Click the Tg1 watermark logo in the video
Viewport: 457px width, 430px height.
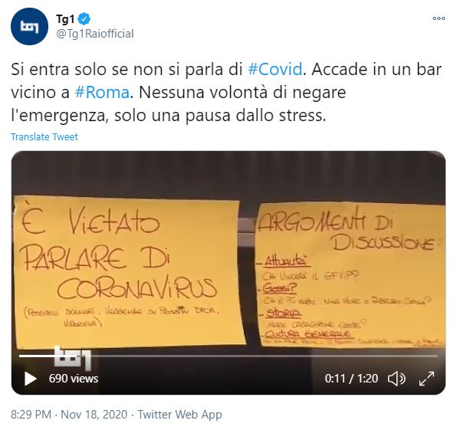tap(73, 358)
